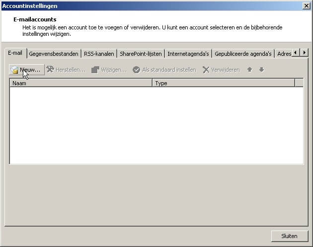Open the Gegevensbestanden tab
Screen dimensions: 313x247
point(54,54)
